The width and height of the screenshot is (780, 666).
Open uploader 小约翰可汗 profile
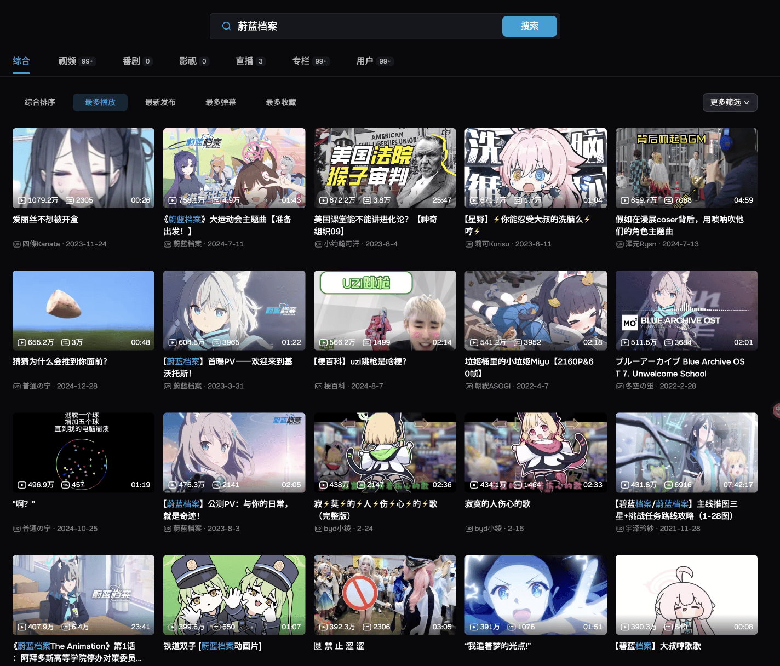coord(341,244)
